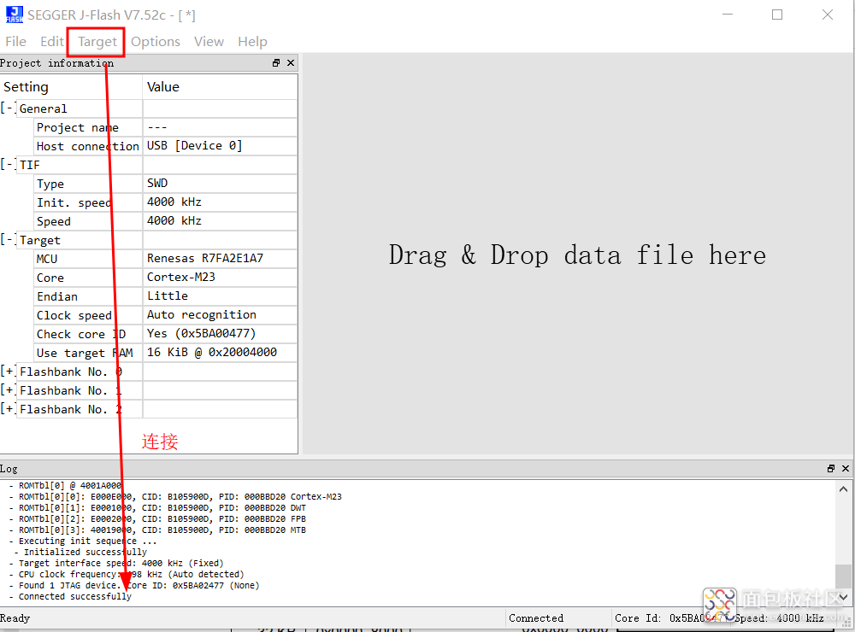Open the Target menu
This screenshot has width=855, height=632.
pyautogui.click(x=97, y=42)
